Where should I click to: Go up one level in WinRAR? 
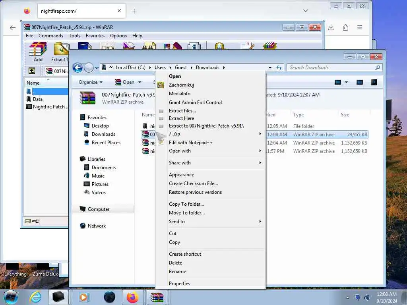pos(32,71)
